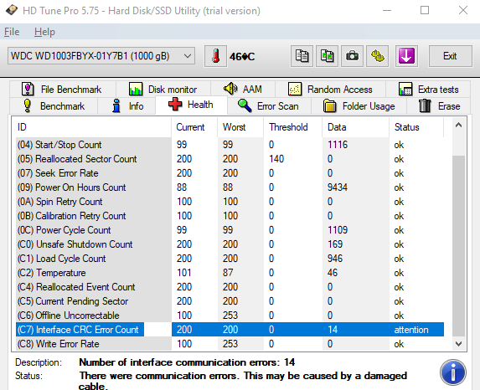Click the scrollbar down arrow

[x=458, y=344]
